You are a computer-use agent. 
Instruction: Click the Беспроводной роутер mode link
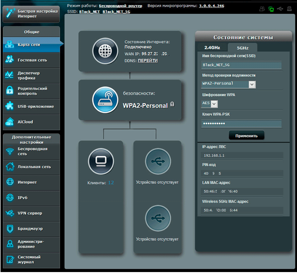click(x=120, y=6)
